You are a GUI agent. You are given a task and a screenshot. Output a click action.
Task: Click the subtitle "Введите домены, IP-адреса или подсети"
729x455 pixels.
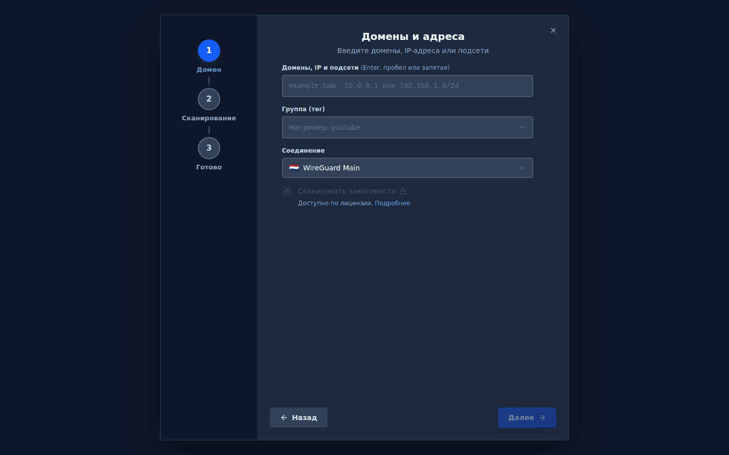(x=413, y=51)
